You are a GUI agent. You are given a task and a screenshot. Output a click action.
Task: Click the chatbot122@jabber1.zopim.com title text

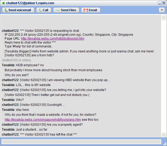click(30, 3)
